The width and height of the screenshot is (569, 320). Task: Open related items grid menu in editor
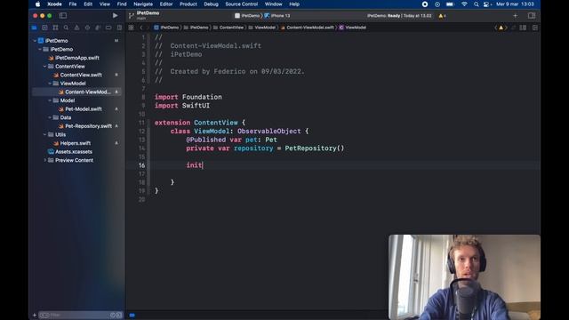[x=131, y=28]
